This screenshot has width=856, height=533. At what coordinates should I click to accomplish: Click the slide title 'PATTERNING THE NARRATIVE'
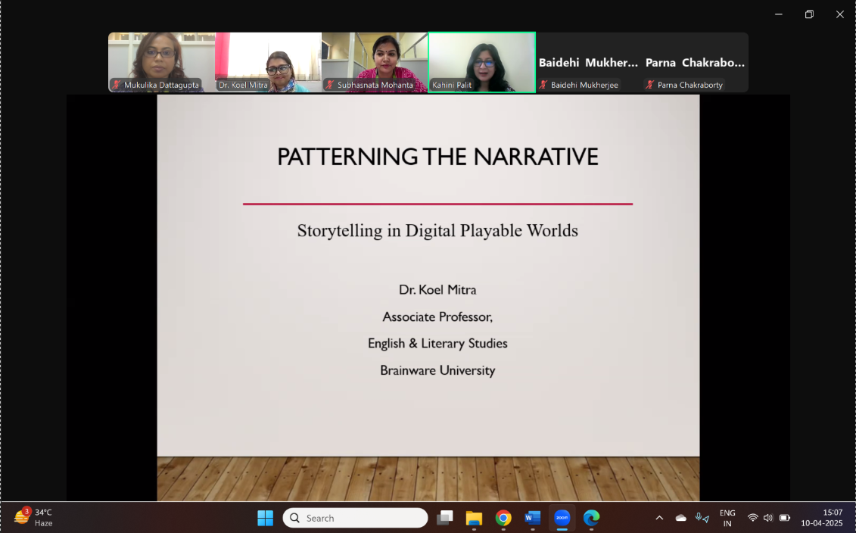[x=437, y=157]
